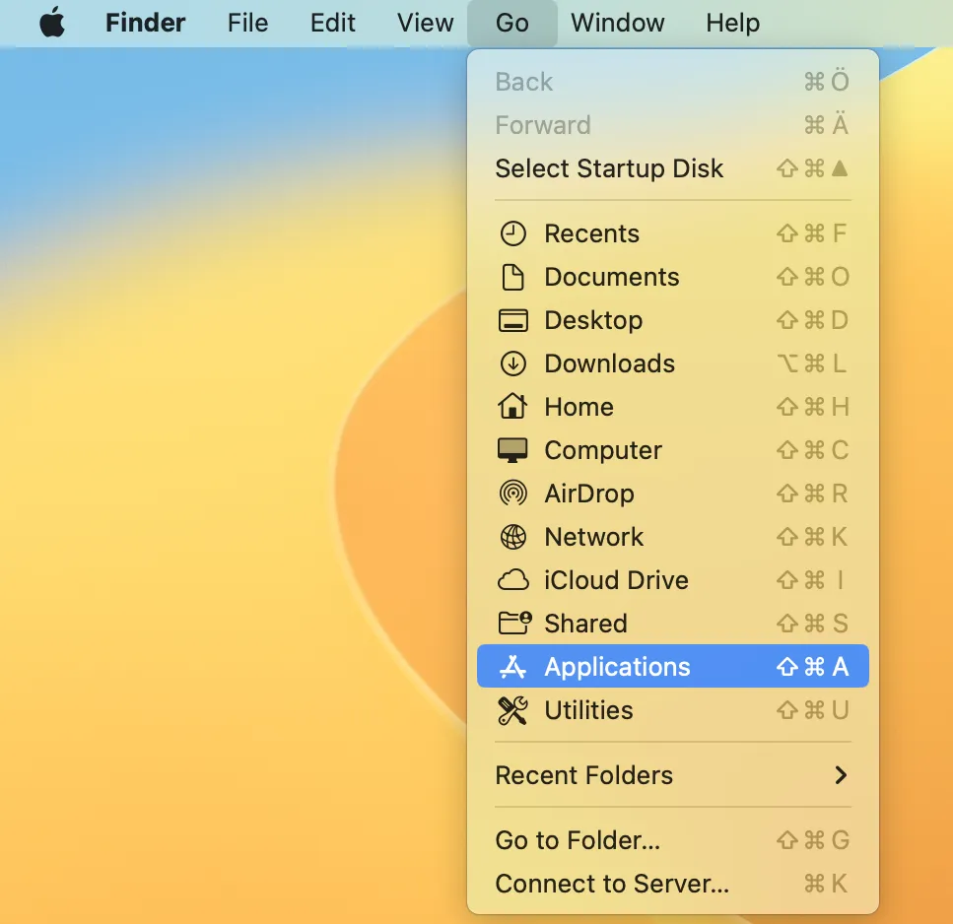This screenshot has width=953, height=924.
Task: Click the Network globe icon
Action: click(x=513, y=537)
